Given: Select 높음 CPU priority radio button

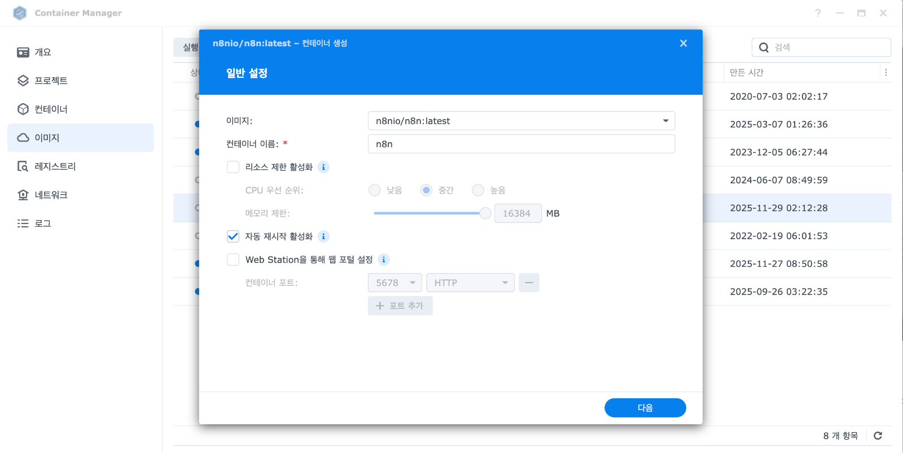Looking at the screenshot, I should coord(478,190).
